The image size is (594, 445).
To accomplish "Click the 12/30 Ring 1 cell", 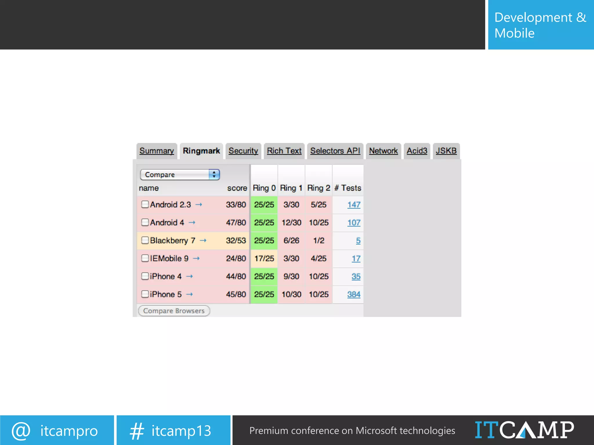I will click(291, 223).
